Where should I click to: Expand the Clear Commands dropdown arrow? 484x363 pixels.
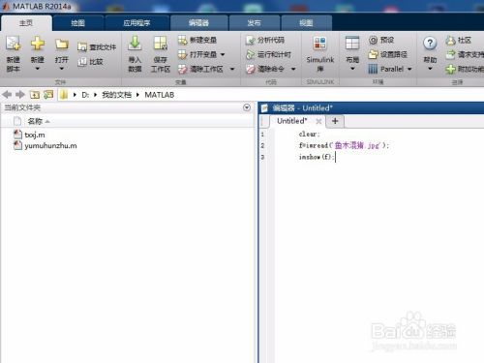pos(293,69)
